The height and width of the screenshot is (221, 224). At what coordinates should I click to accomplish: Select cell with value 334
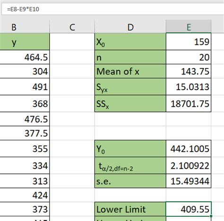(x=25, y=165)
